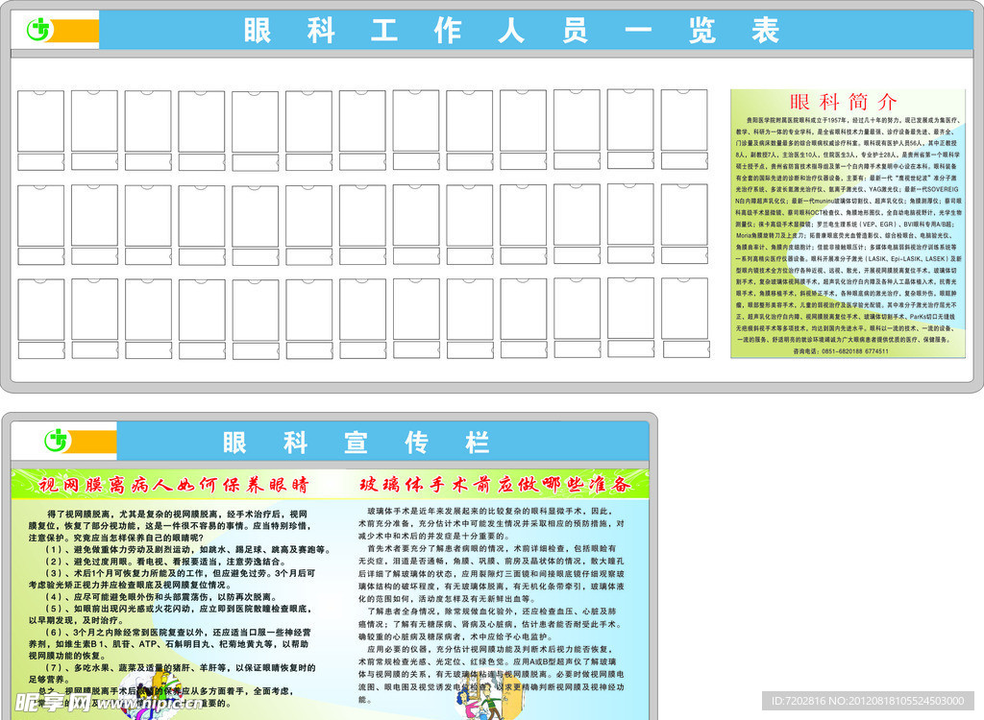The width and height of the screenshot is (984, 720).
Task: Click the paragraph starting 玻璃体手术是近年来
Action: coord(491,523)
